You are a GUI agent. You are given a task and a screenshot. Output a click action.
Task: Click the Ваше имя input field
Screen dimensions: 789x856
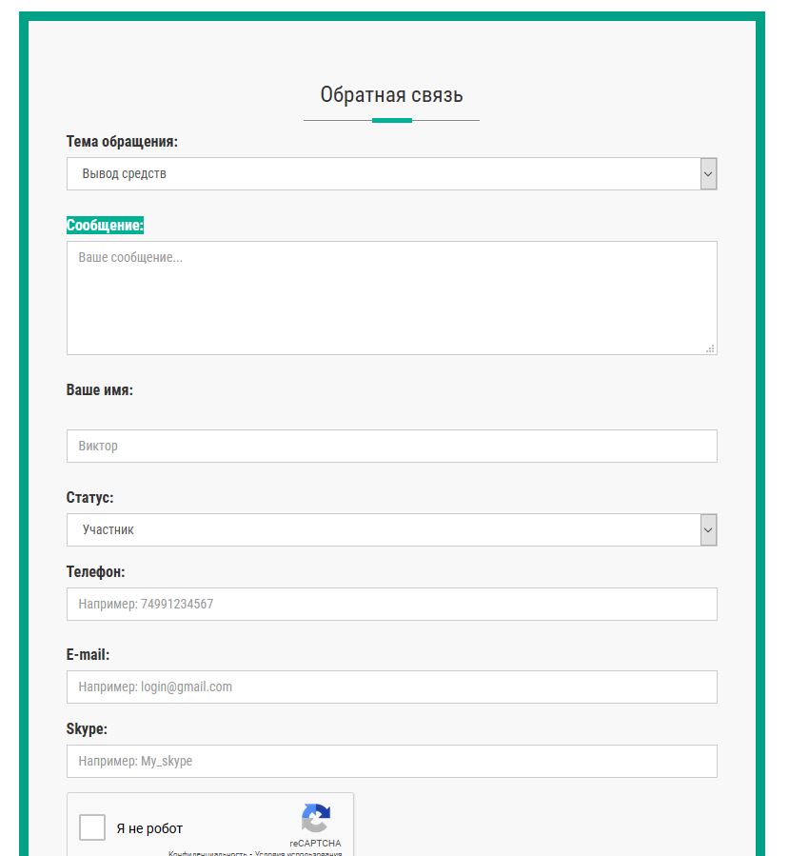tap(390, 447)
